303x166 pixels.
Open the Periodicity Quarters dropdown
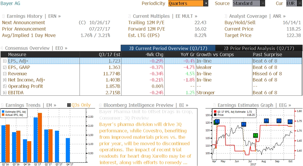pyautogui.click(x=188, y=3)
